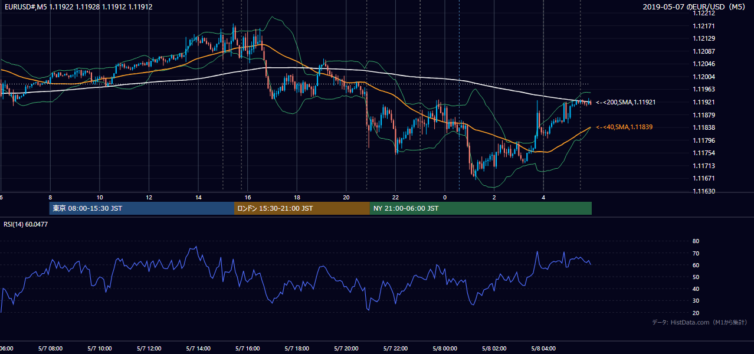Click the 40 SMA 1.11839 label
The width and height of the screenshot is (754, 354).
624,127
